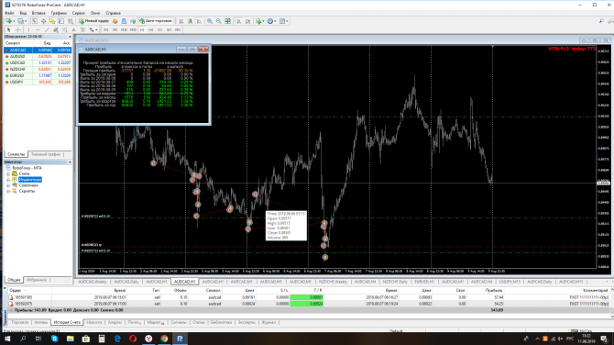This screenshot has width=614, height=345.
Task: Select AUDUSD in Market Watch list
Action: pos(38,57)
